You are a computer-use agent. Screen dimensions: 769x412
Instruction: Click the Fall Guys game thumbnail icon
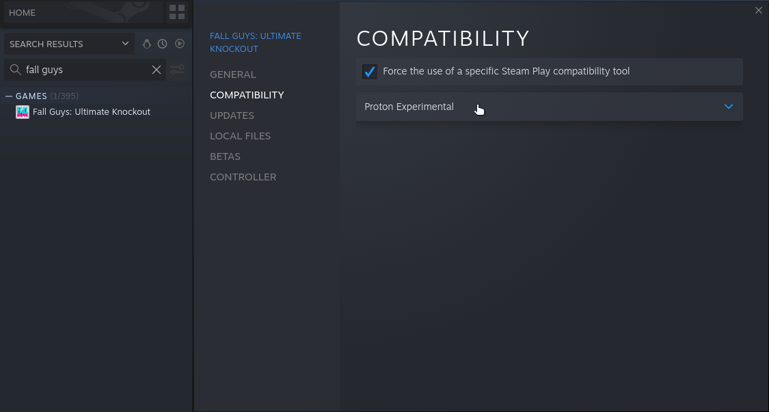click(x=22, y=112)
